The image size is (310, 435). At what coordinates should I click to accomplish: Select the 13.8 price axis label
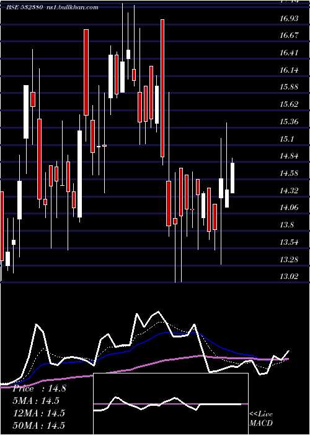(x=286, y=225)
